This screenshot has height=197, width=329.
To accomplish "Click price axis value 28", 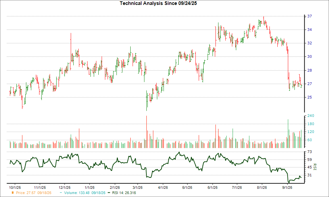I will pyautogui.click(x=310, y=70).
